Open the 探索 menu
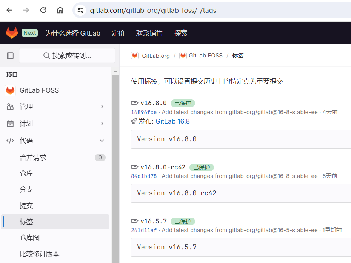This screenshot has width=351, height=263. tap(181, 33)
